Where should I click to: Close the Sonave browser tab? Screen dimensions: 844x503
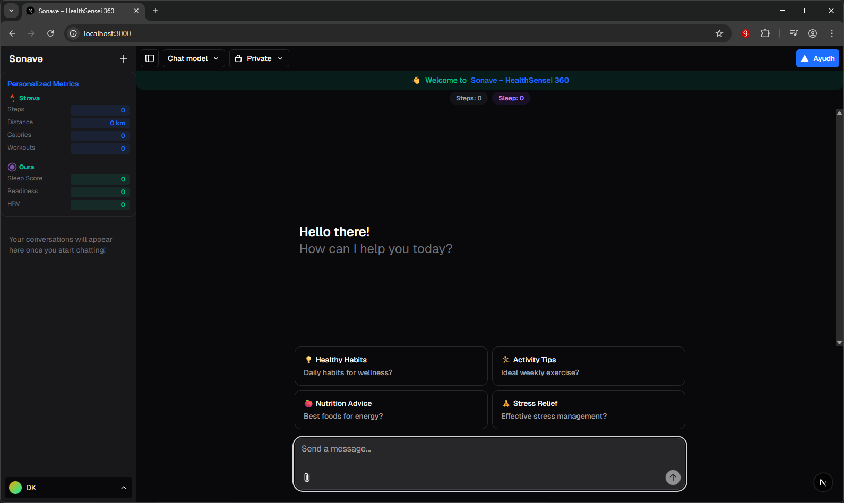[x=136, y=11]
